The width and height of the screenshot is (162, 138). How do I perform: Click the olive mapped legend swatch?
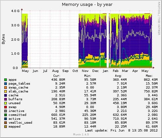pos(6,127)
